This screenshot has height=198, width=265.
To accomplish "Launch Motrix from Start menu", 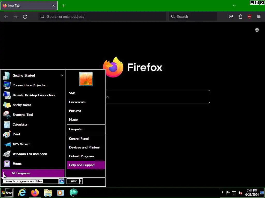I will click(33, 163).
